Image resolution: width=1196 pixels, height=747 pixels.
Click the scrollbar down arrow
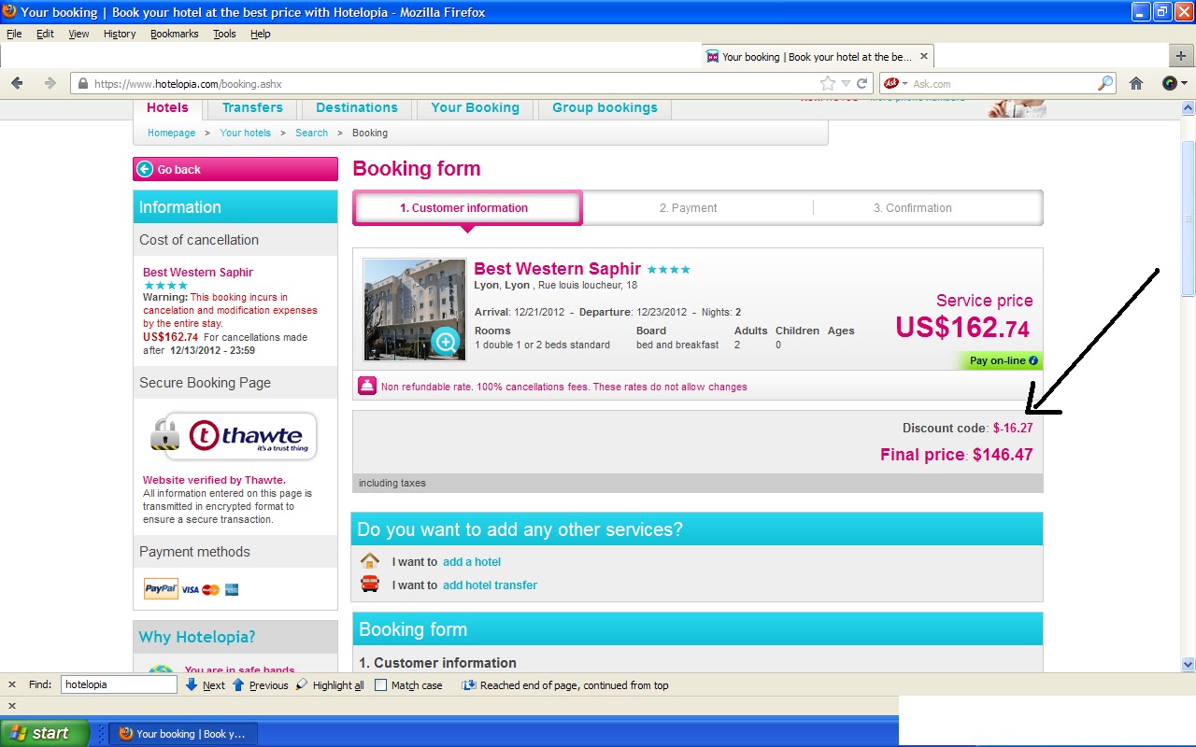pos(1189,665)
